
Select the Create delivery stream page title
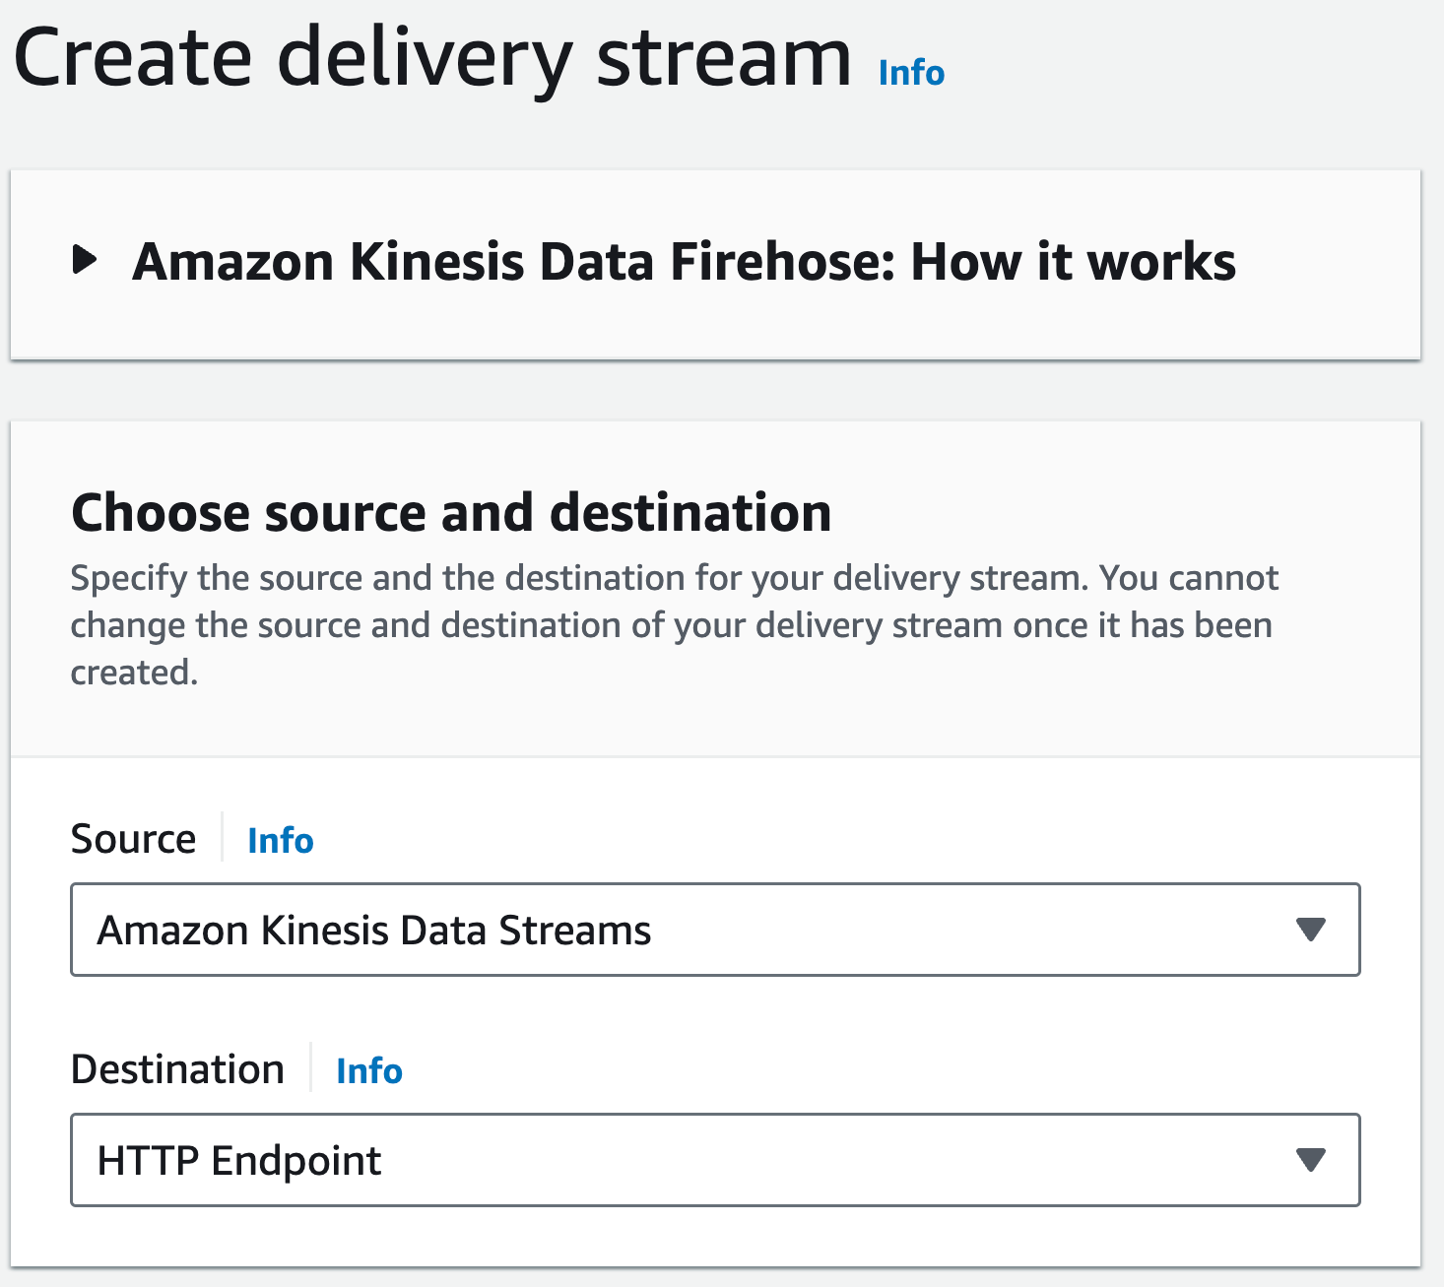point(432,57)
